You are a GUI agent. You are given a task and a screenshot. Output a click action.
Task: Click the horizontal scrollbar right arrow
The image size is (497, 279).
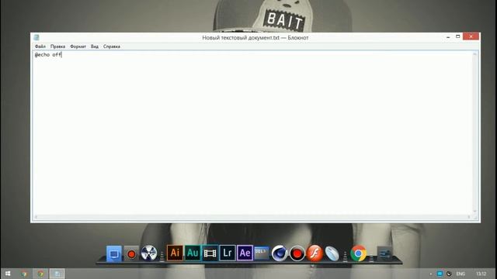click(x=469, y=217)
